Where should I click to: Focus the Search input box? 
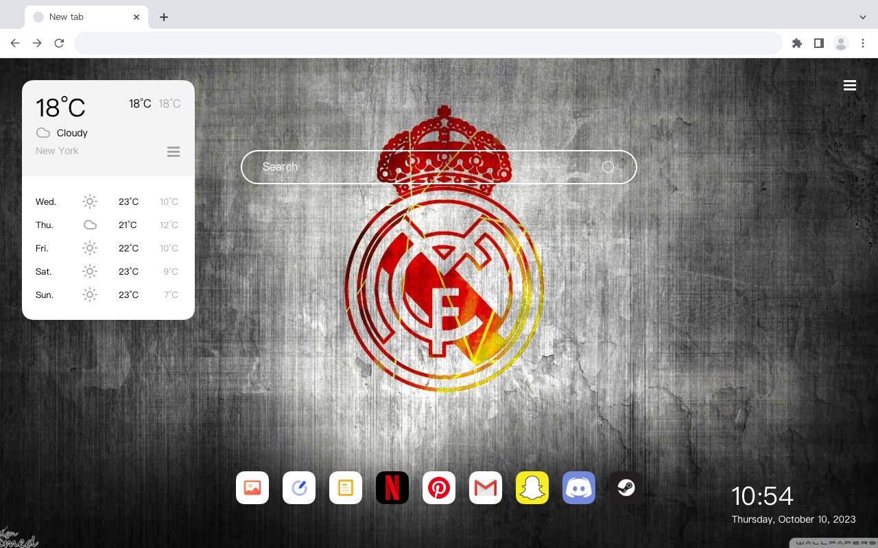point(439,167)
